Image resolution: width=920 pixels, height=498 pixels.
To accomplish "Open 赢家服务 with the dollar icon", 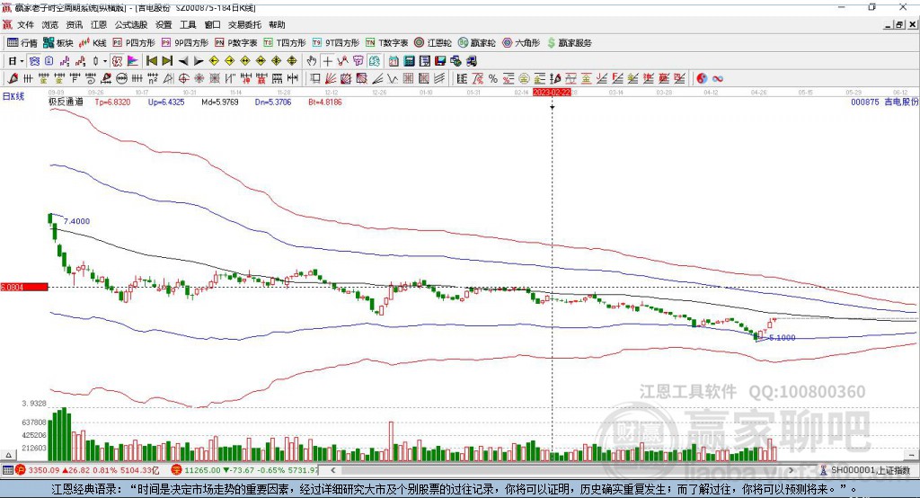I will [569, 43].
